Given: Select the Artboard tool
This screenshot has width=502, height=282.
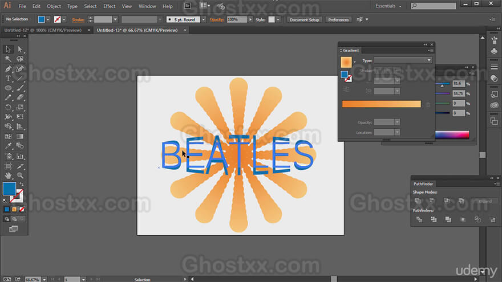Looking at the screenshot, I should pos(8,166).
